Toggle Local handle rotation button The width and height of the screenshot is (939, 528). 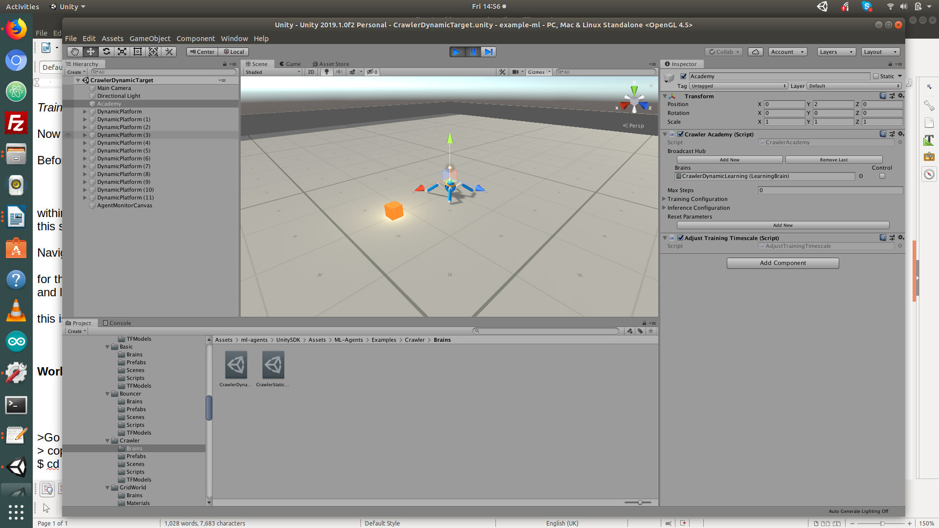[x=234, y=52]
